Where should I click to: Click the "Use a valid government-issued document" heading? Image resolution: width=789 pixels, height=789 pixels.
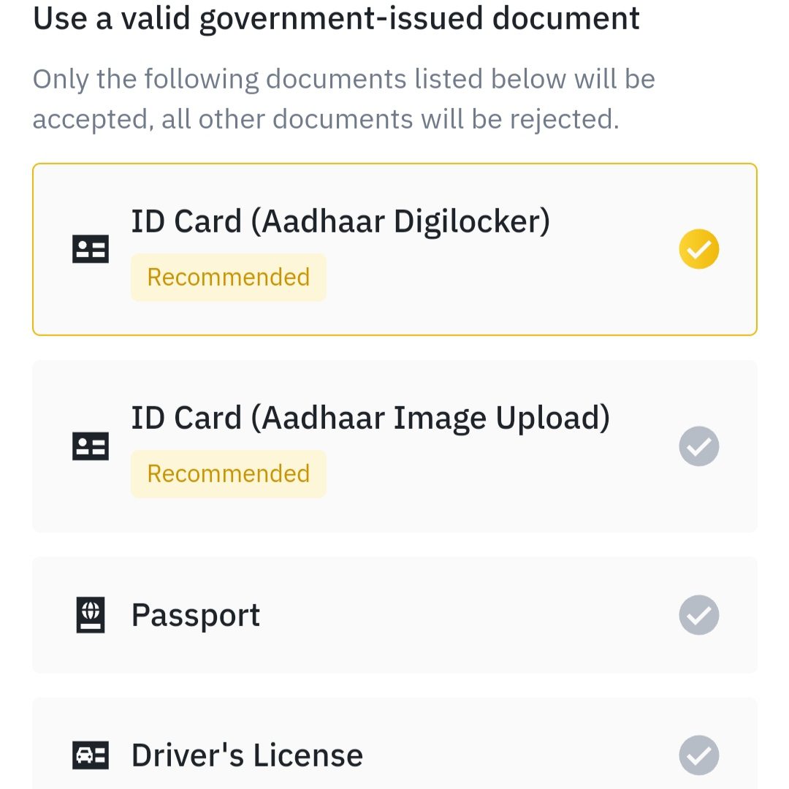pyautogui.click(x=337, y=18)
